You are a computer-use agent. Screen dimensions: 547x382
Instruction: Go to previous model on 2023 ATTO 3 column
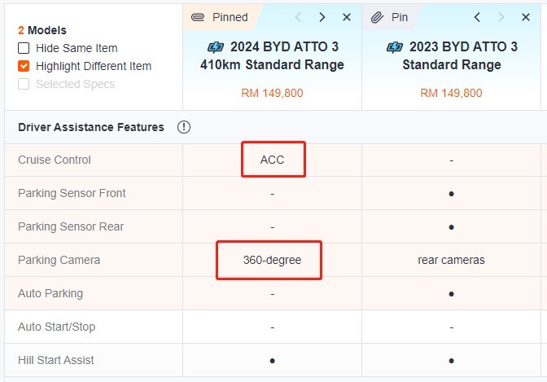[x=477, y=17]
